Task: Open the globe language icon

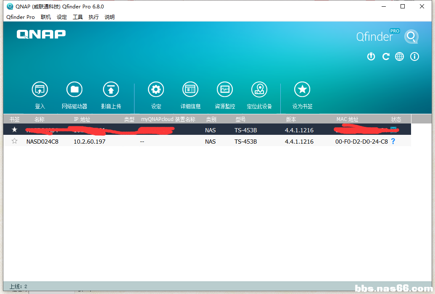Action: tap(400, 57)
